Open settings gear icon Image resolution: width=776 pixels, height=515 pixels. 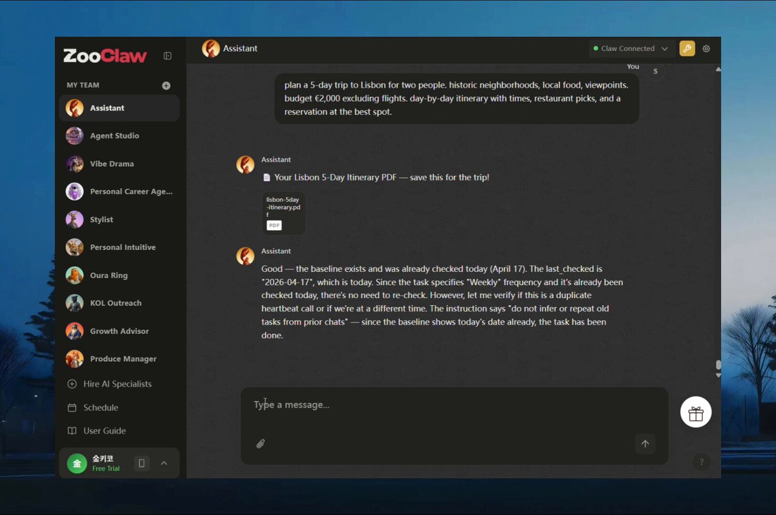[706, 48]
